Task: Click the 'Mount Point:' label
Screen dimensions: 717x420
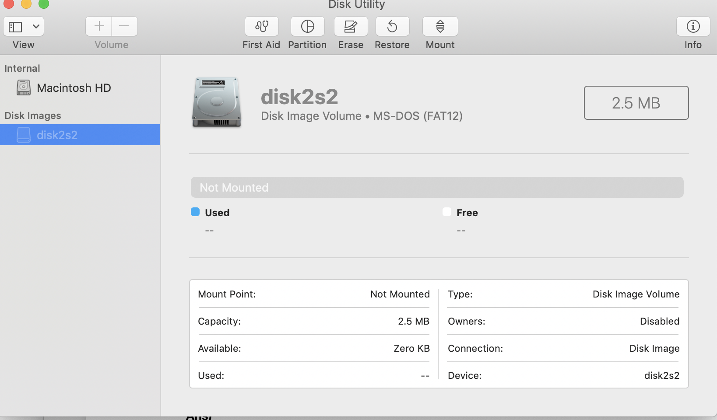Action: coord(227,294)
